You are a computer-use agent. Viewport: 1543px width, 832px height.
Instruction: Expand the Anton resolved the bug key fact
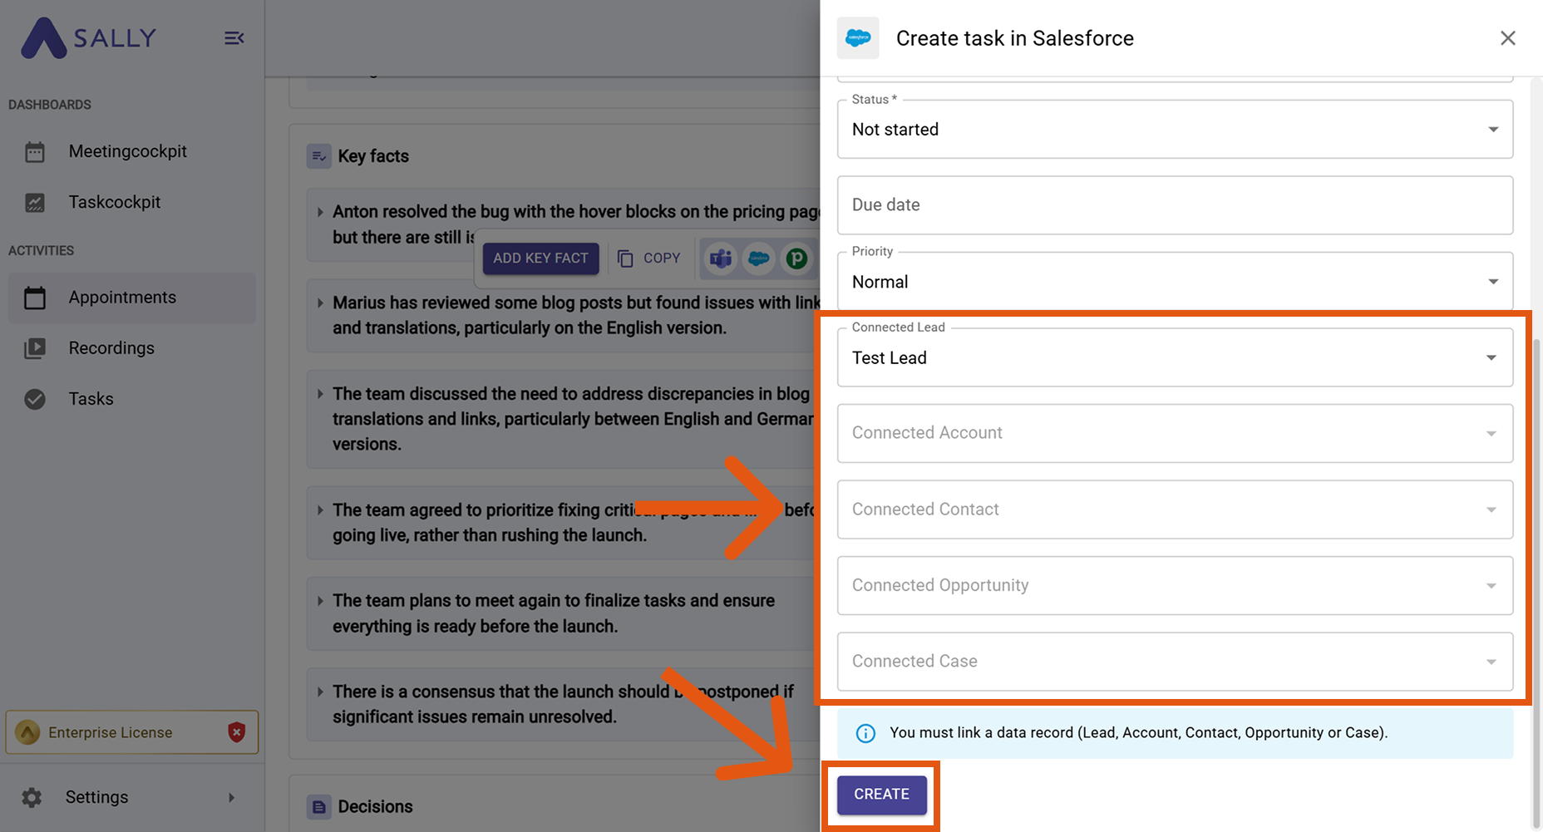320,213
